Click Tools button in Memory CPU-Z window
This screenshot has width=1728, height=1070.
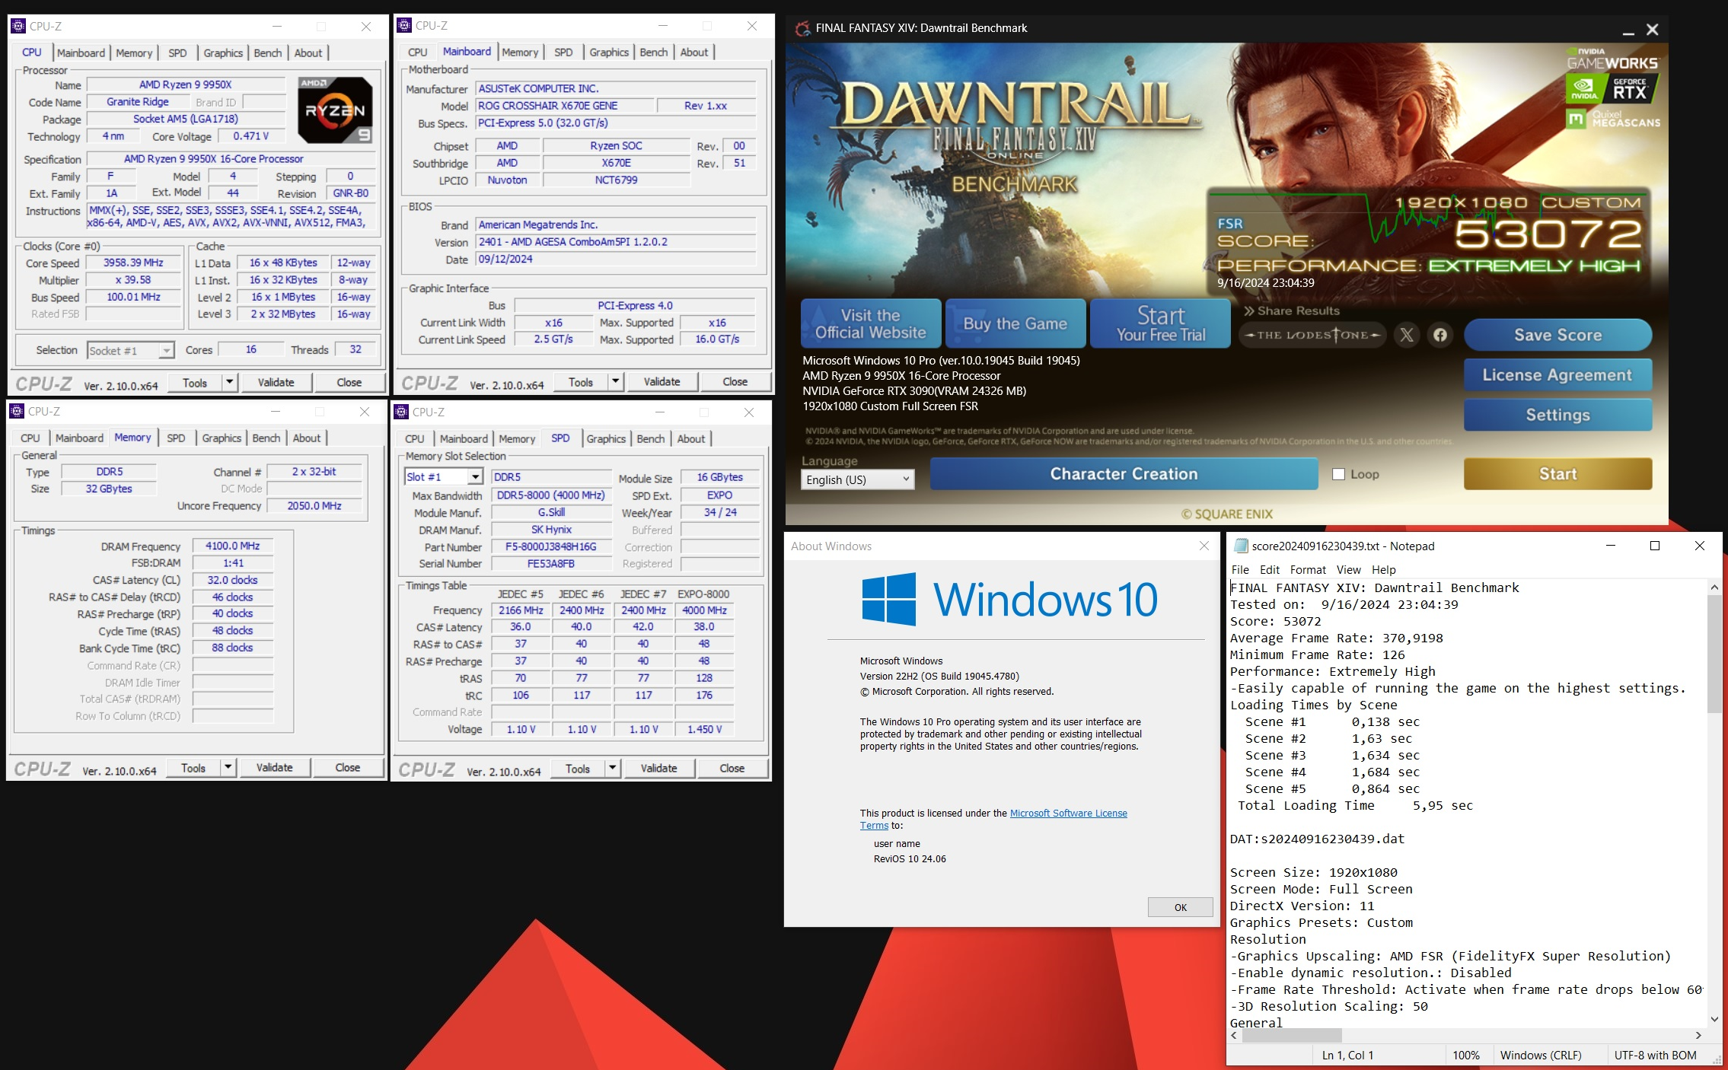click(193, 767)
